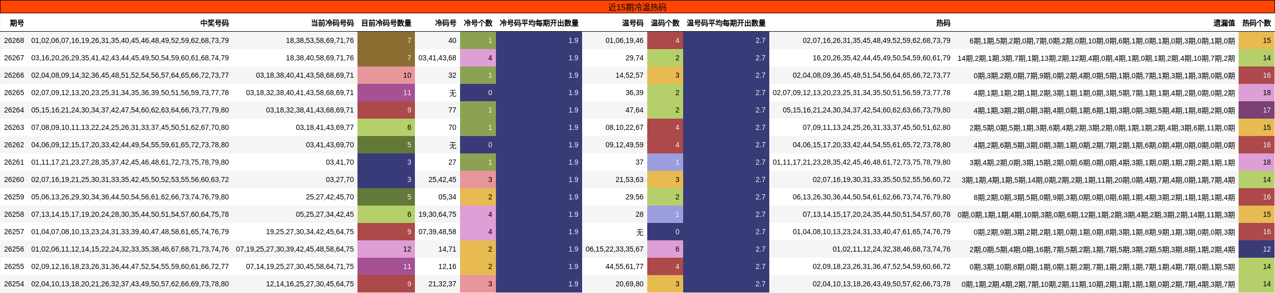This screenshot has width=1275, height=293.
Task: Select the 冷号码平均每期开出数量 header
Action: coord(539,23)
